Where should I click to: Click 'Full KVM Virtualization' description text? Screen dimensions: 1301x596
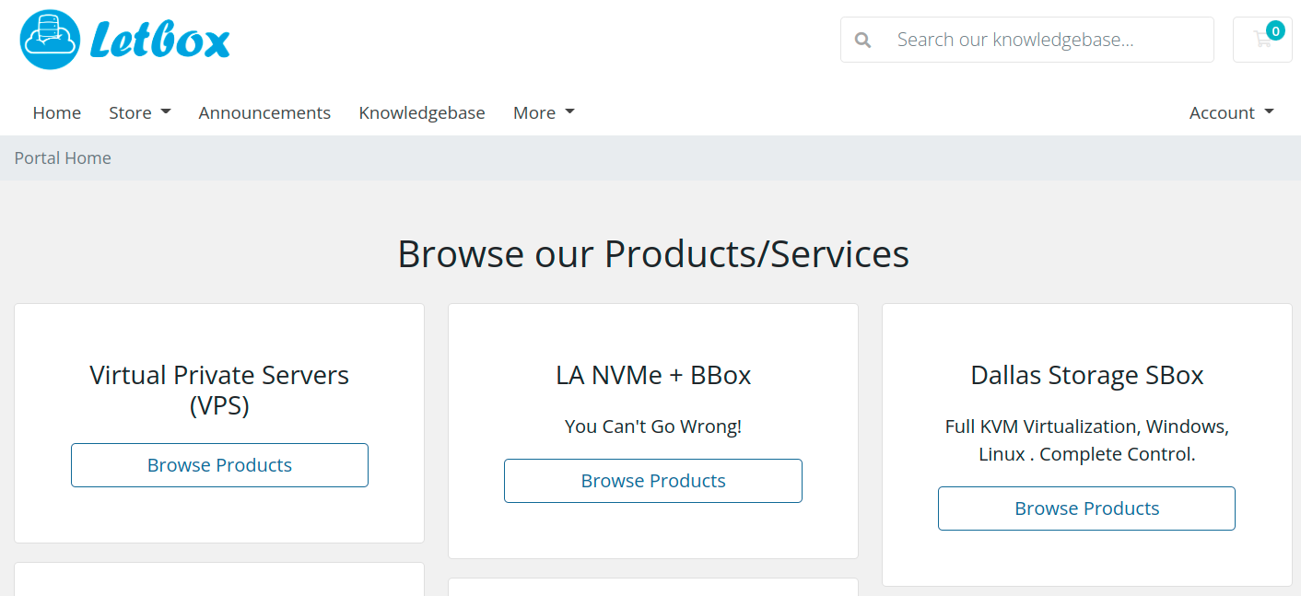point(1087,440)
